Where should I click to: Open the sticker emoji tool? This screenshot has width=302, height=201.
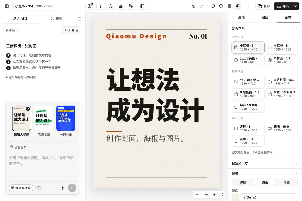click(111, 6)
